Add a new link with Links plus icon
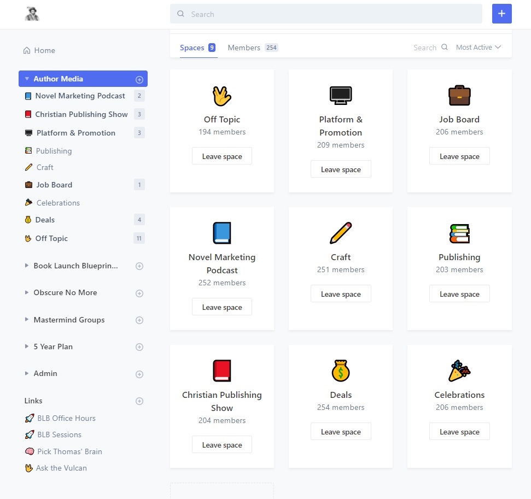Image resolution: width=531 pixels, height=499 pixels. click(139, 401)
